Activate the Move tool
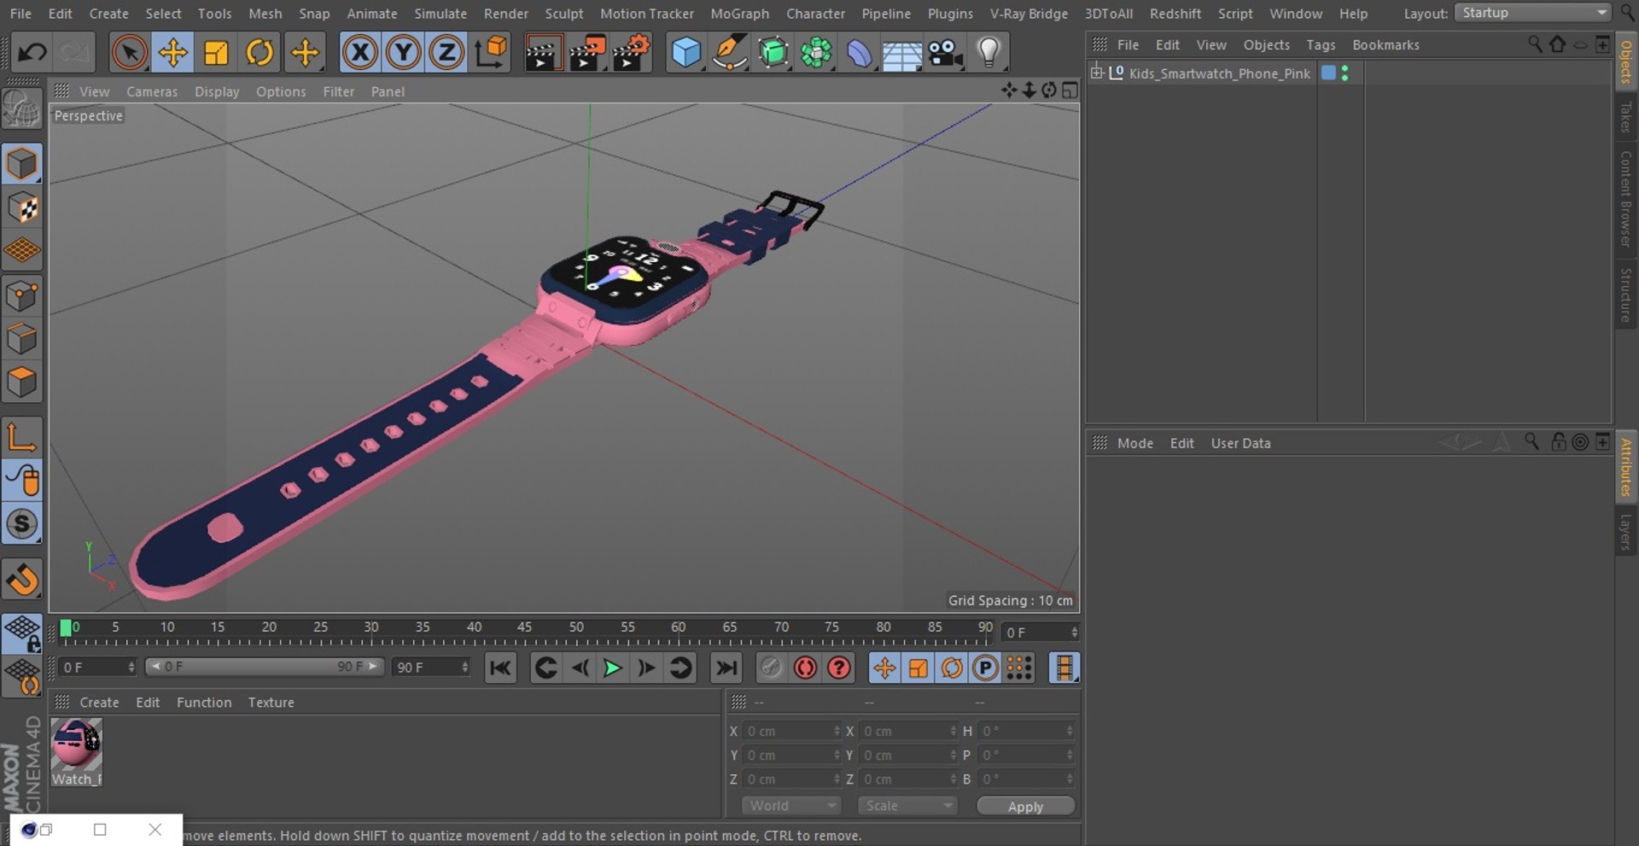1639x846 pixels. tap(173, 53)
